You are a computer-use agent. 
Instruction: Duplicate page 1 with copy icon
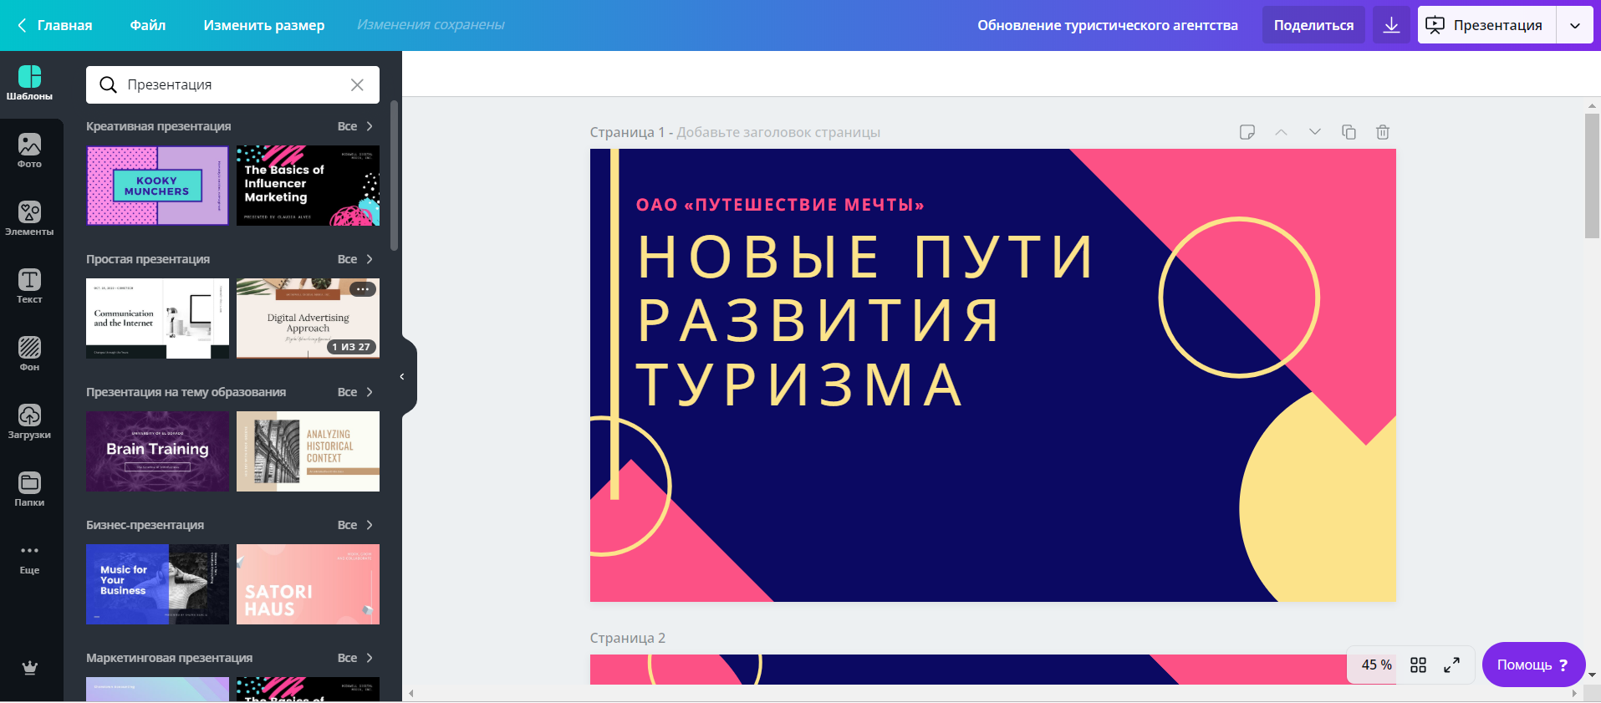coord(1349,132)
